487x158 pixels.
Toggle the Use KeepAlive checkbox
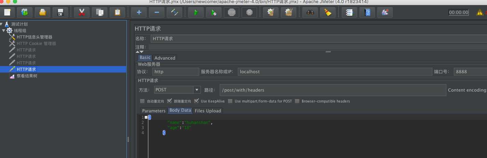[x=196, y=101]
